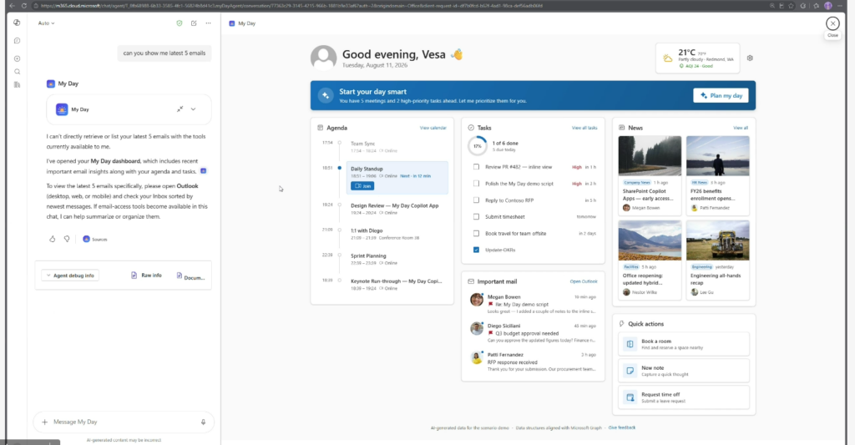Click browser back arrow
Viewport: 855px width, 445px height.
[x=12, y=6]
